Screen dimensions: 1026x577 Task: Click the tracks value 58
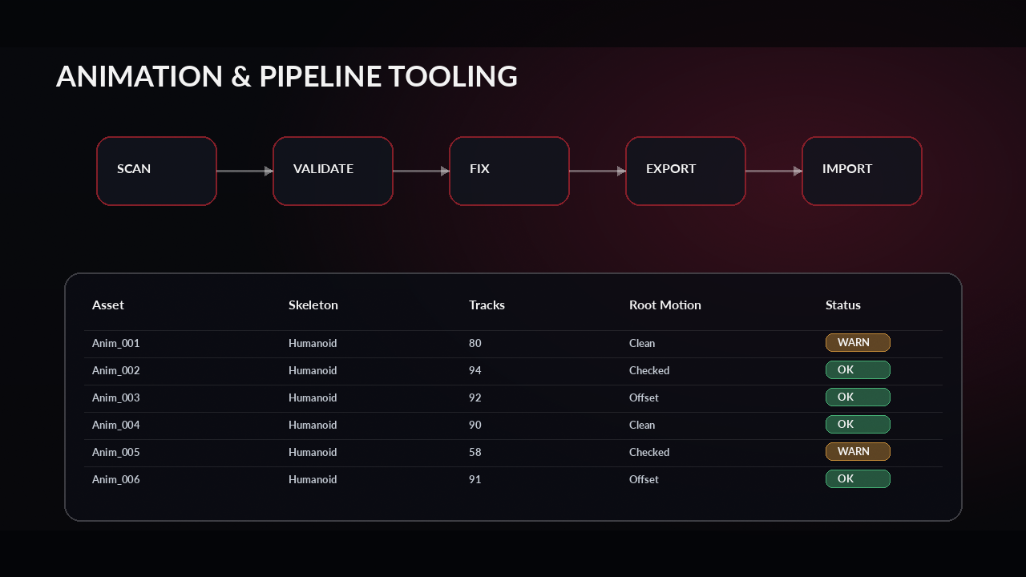[x=475, y=452]
